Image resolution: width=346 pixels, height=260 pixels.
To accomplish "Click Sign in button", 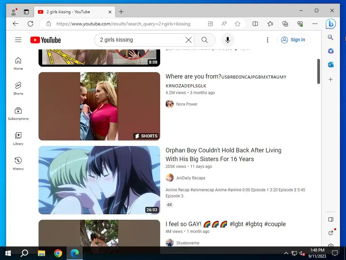I will click(294, 40).
